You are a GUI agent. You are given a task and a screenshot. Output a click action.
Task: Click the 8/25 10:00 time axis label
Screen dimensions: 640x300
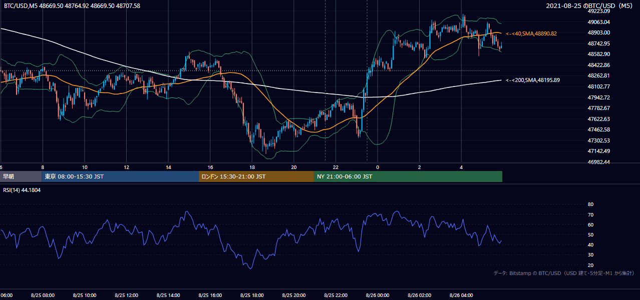tap(85, 295)
